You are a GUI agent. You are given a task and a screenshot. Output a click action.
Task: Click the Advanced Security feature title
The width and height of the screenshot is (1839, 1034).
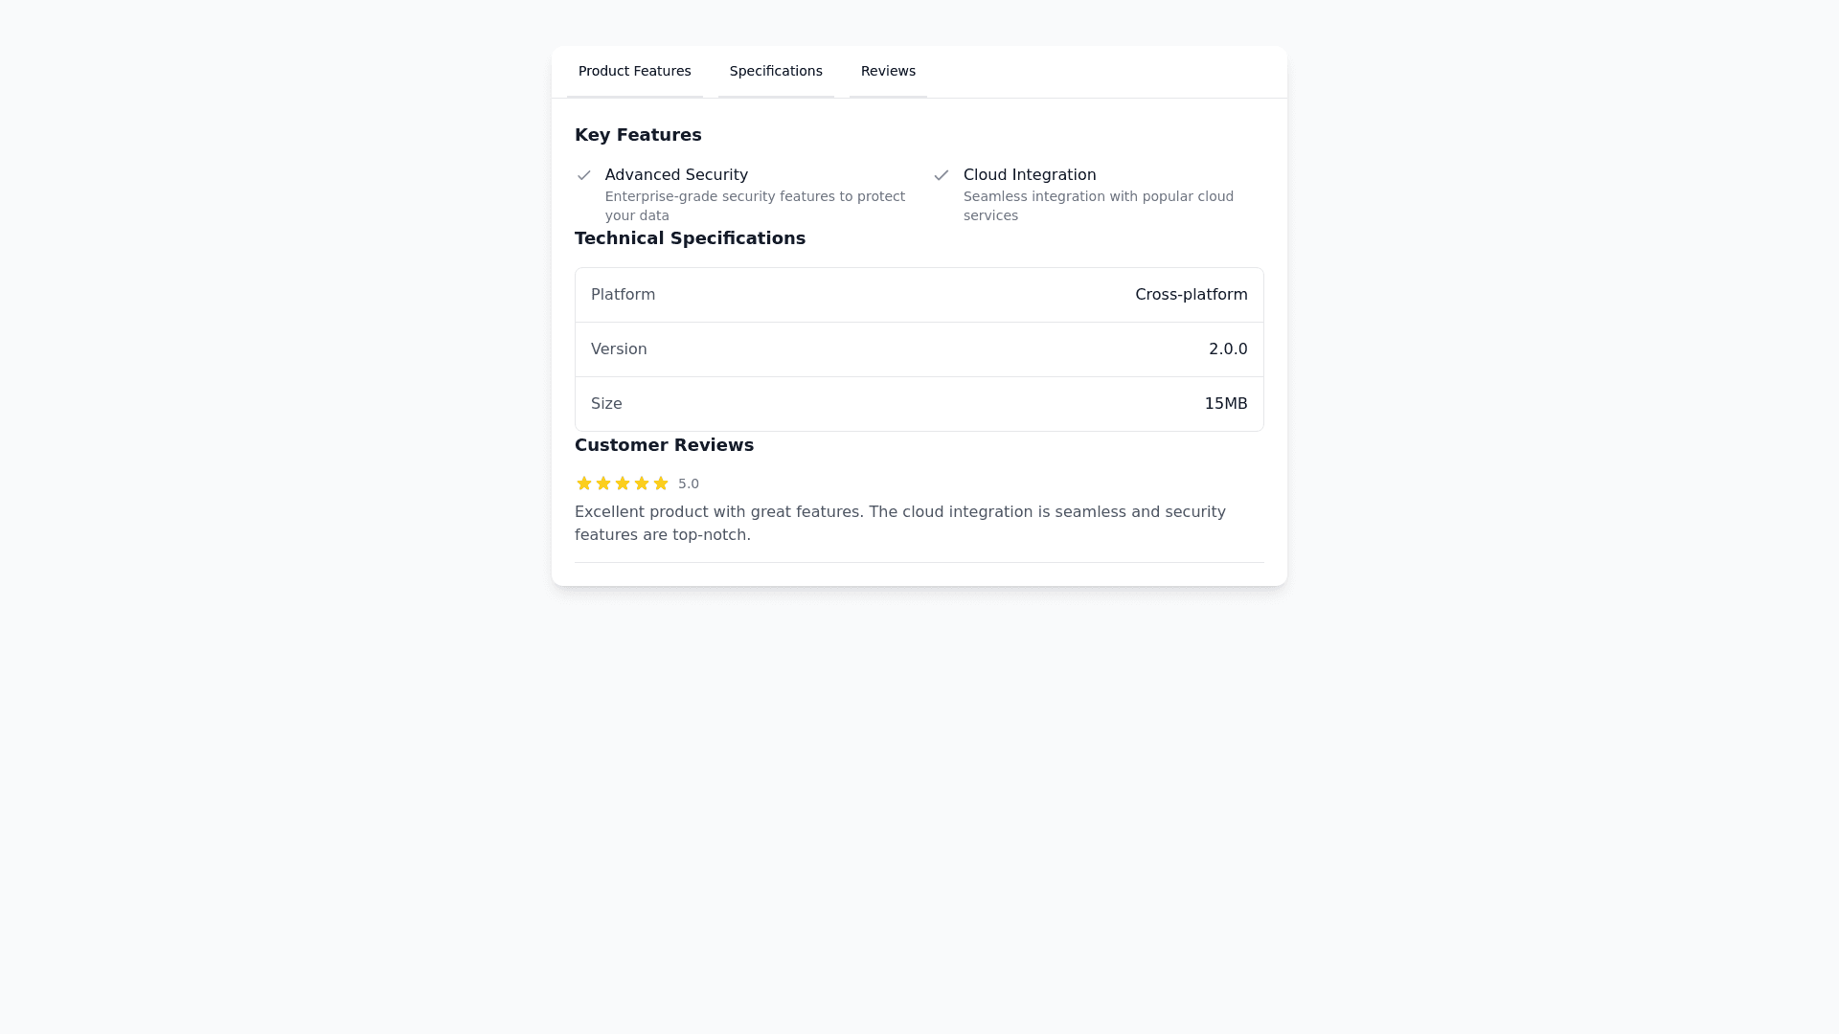pyautogui.click(x=676, y=175)
